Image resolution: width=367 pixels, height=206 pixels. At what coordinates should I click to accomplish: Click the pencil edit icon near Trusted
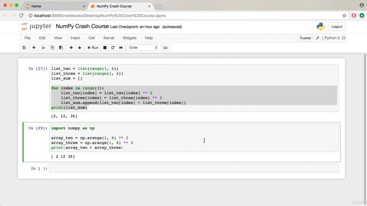click(x=318, y=38)
